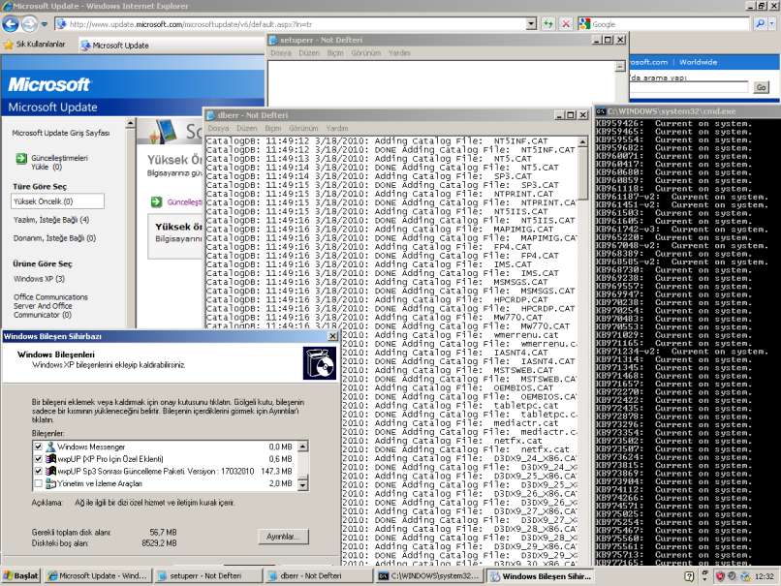Click the red security shield tray icon
Image resolution: width=781 pixels, height=586 pixels.
point(720,576)
